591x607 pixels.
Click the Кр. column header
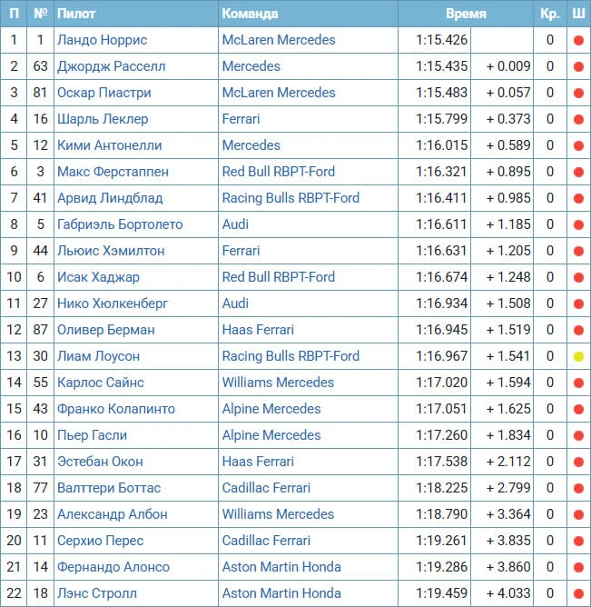click(x=549, y=14)
